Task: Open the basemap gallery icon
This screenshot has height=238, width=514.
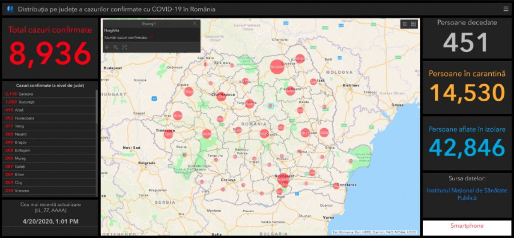Action: coord(413,24)
